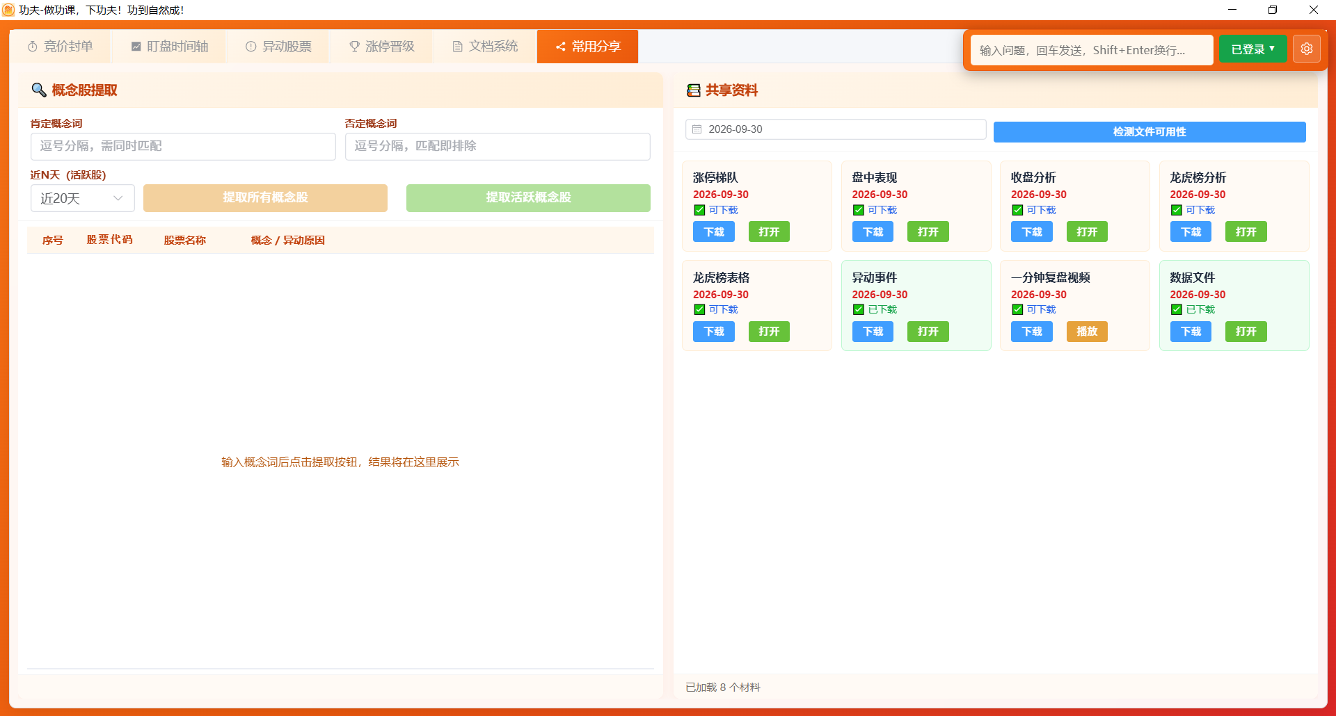Screen dimensions: 1336x716
Task: Select the 文档系统 tab
Action: [485, 47]
